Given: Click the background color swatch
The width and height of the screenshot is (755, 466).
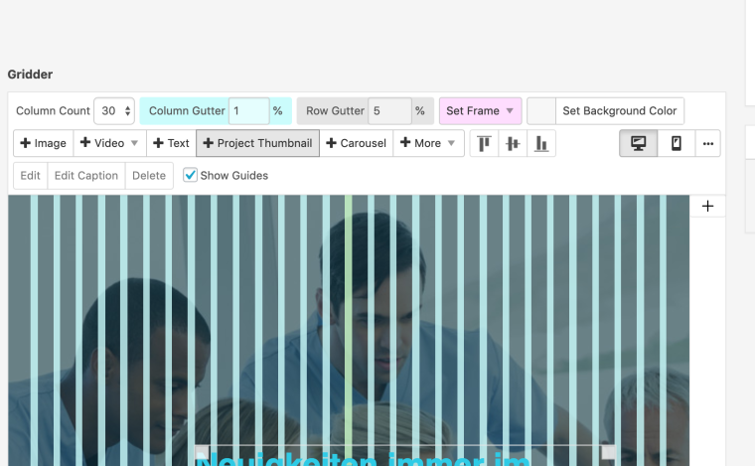Looking at the screenshot, I should 541,111.
